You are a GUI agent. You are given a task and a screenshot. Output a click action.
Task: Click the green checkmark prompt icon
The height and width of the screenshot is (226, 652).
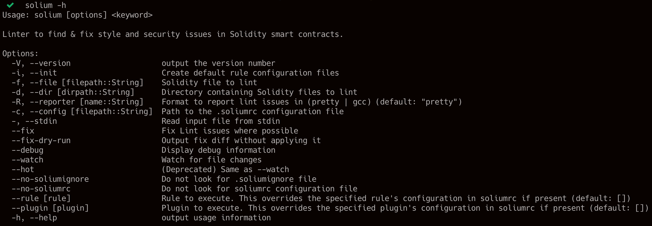coord(10,5)
